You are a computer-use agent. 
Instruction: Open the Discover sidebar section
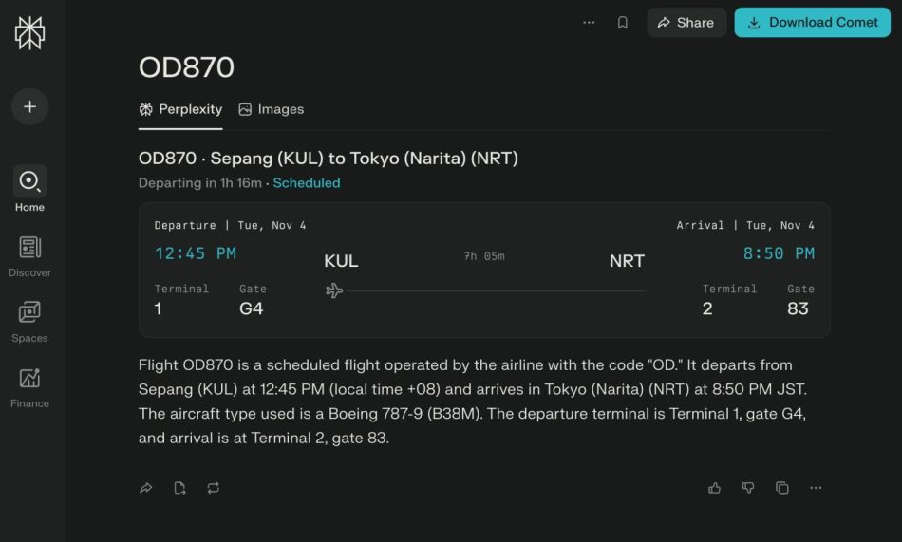(29, 255)
